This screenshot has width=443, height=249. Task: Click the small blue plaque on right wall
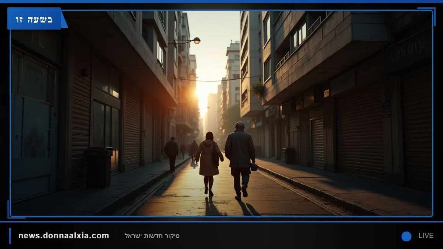click(387, 110)
